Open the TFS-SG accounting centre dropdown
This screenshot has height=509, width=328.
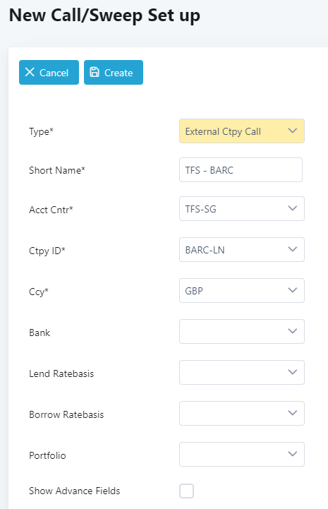click(242, 209)
